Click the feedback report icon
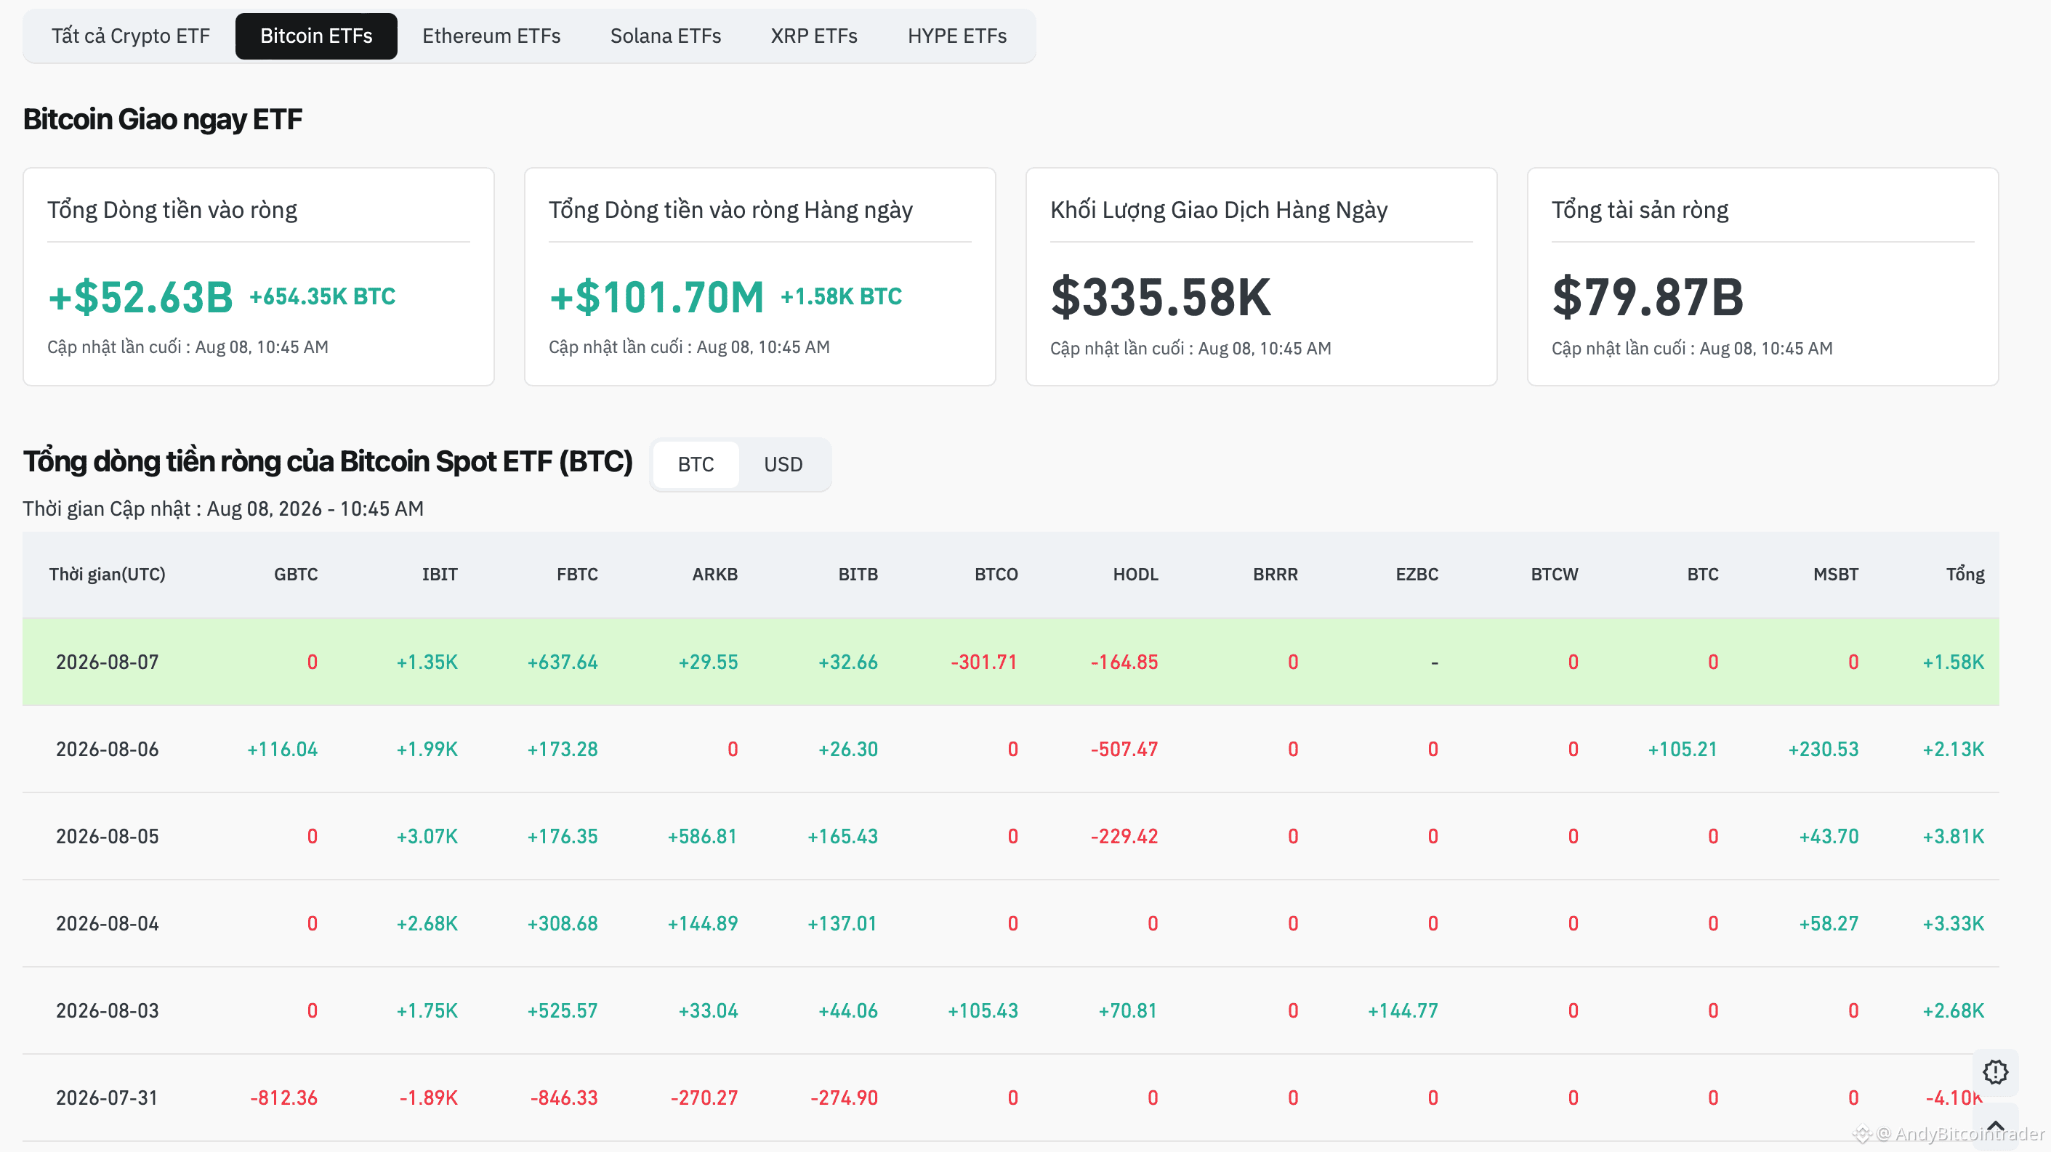 1994,1071
